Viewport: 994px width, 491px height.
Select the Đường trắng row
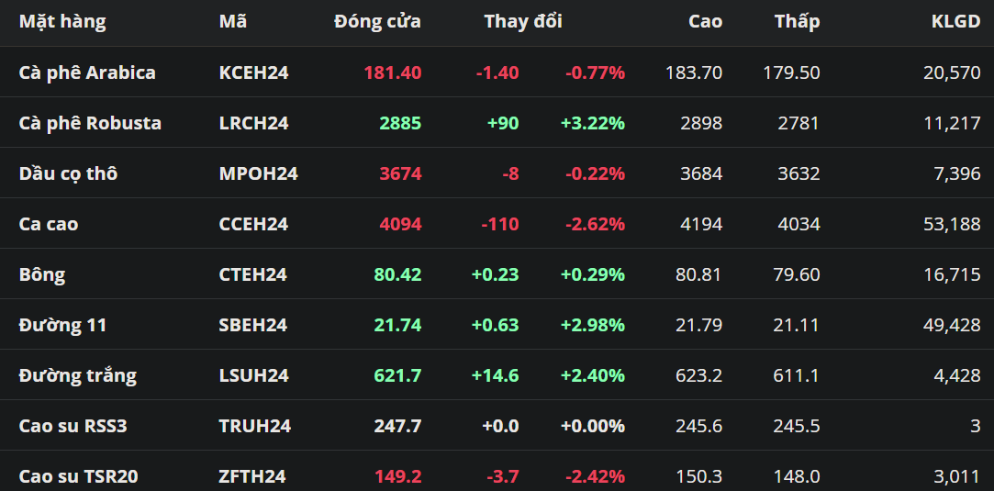coord(77,375)
